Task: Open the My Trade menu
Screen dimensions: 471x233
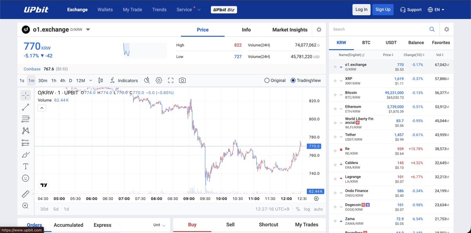Action: click(132, 10)
